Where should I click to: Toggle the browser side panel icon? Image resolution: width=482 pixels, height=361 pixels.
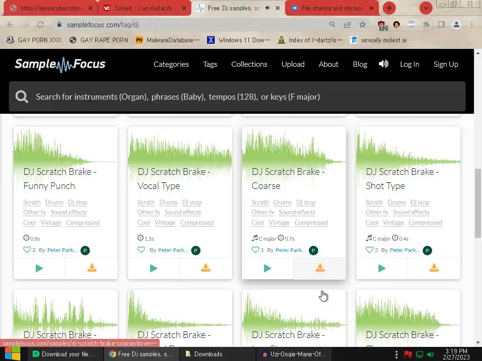tap(442, 24)
